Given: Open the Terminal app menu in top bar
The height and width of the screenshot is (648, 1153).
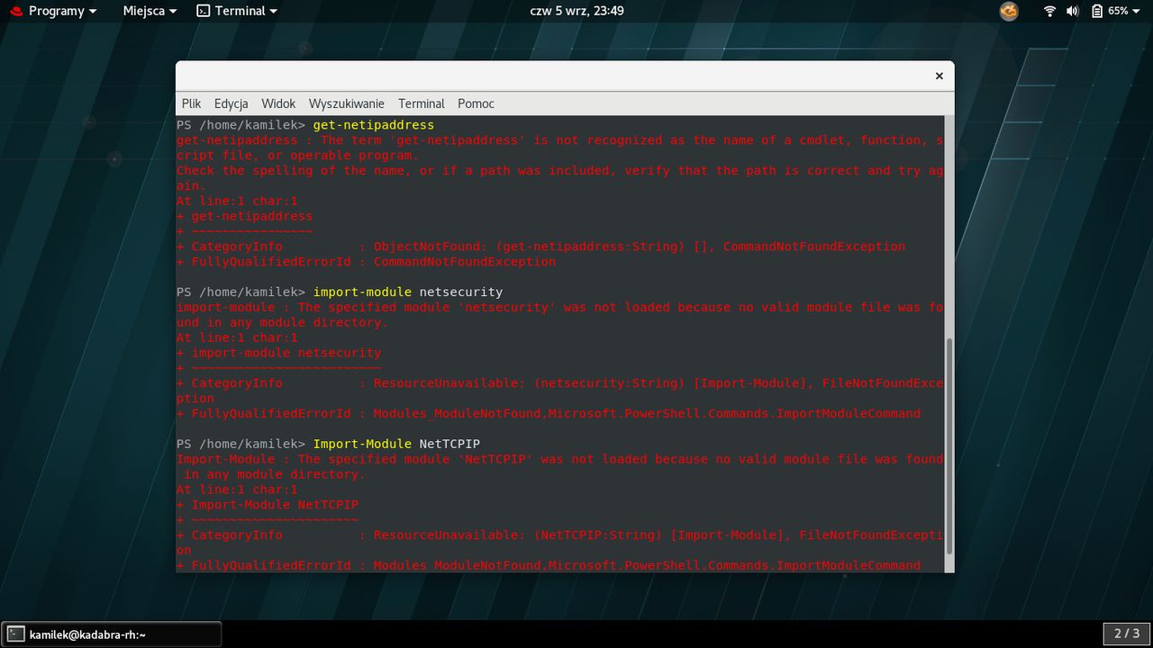Looking at the screenshot, I should coord(237,11).
